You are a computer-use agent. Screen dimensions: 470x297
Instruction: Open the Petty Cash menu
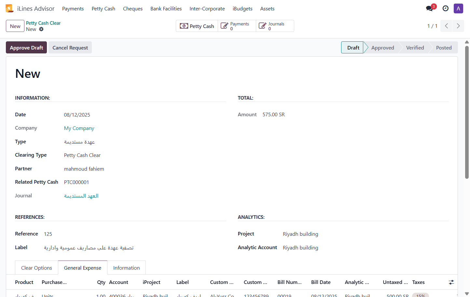point(104,9)
